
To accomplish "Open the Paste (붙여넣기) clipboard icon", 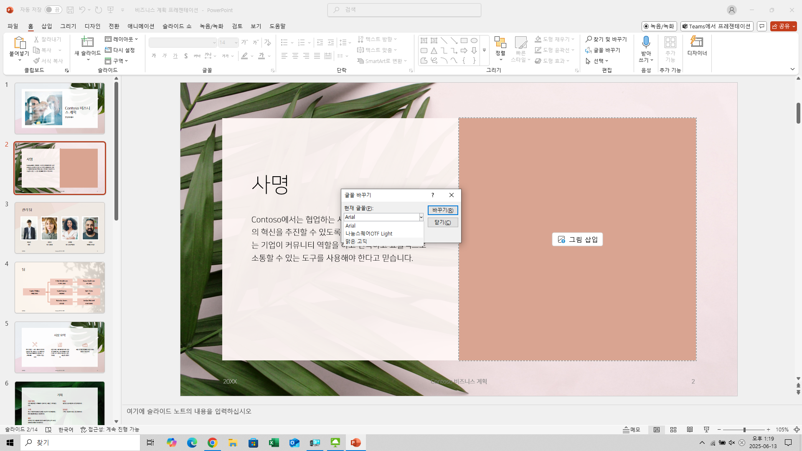I will click(19, 43).
